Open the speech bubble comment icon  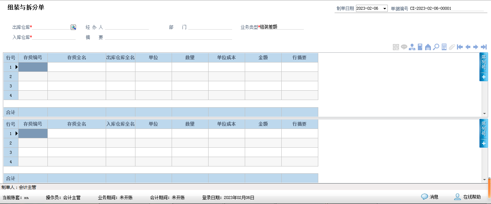(x=404, y=47)
